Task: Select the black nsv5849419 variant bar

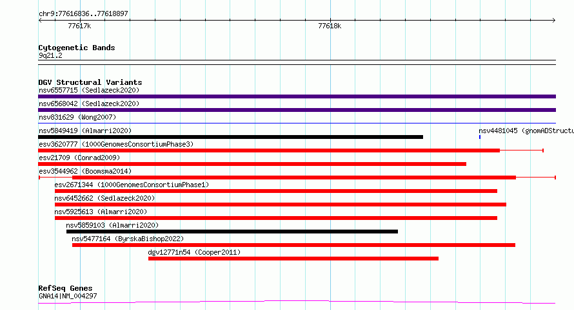Action: tap(231, 137)
